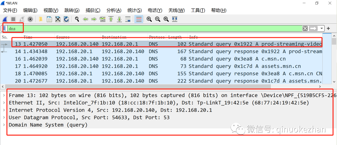Clear the dns display filter

305,28
